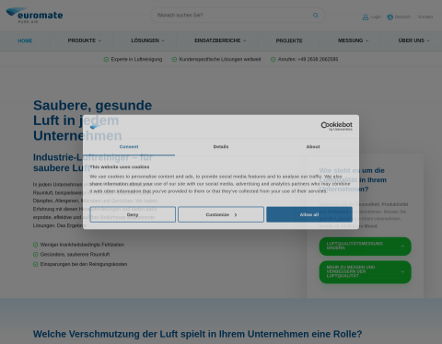Click 'Experte in Luftreinigung' text
Viewport: 442px width, 344px height.
(136, 60)
